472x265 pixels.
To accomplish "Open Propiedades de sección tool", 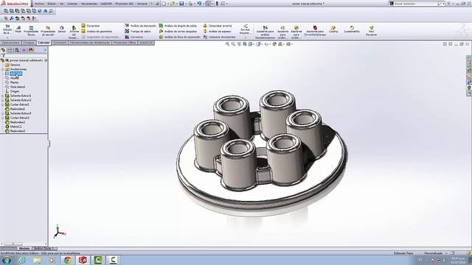I will 48,31.
